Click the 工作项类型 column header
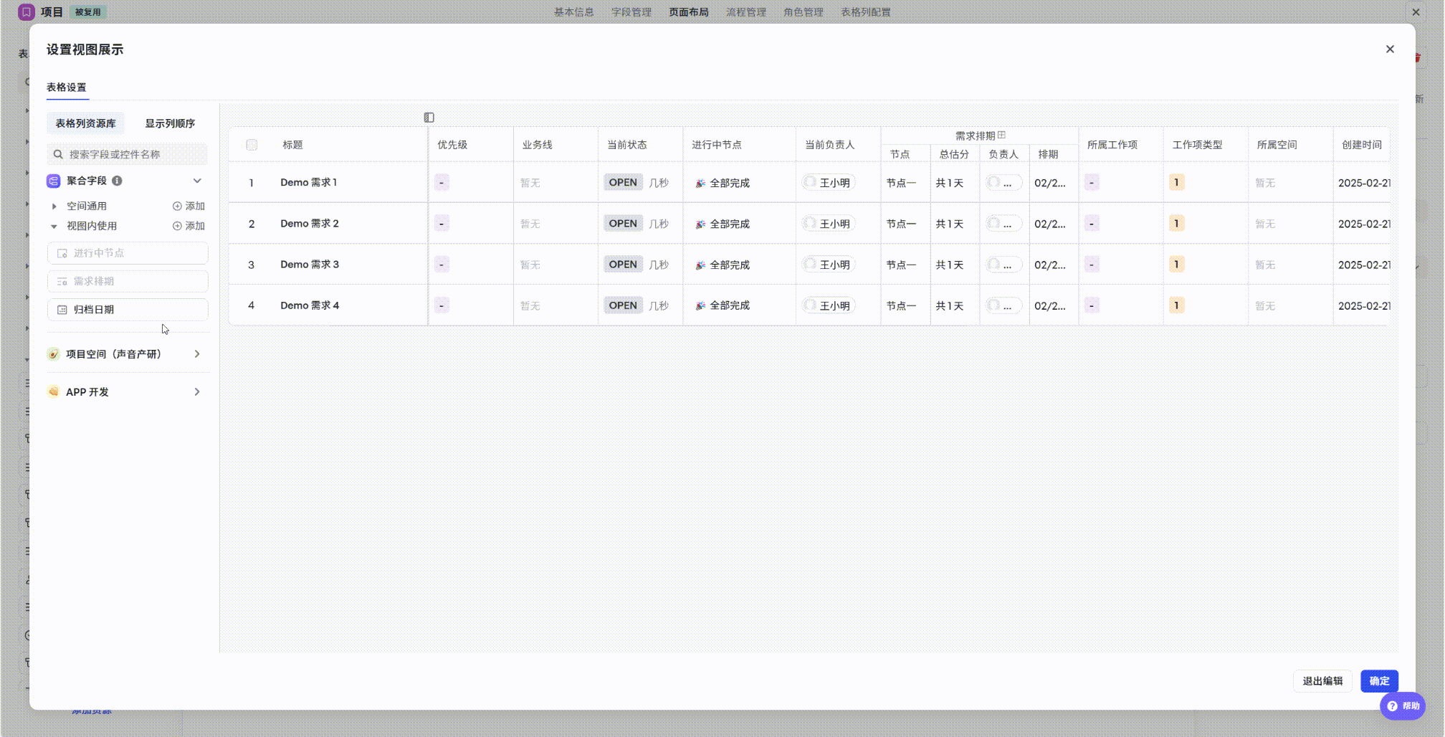This screenshot has width=1445, height=737. (x=1197, y=145)
